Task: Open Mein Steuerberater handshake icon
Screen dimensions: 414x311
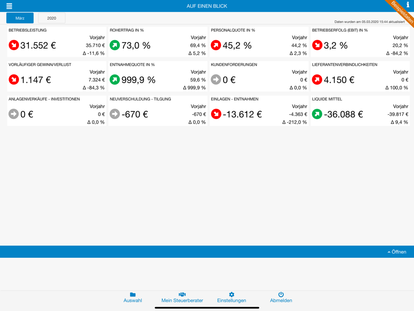Action: [x=182, y=294]
